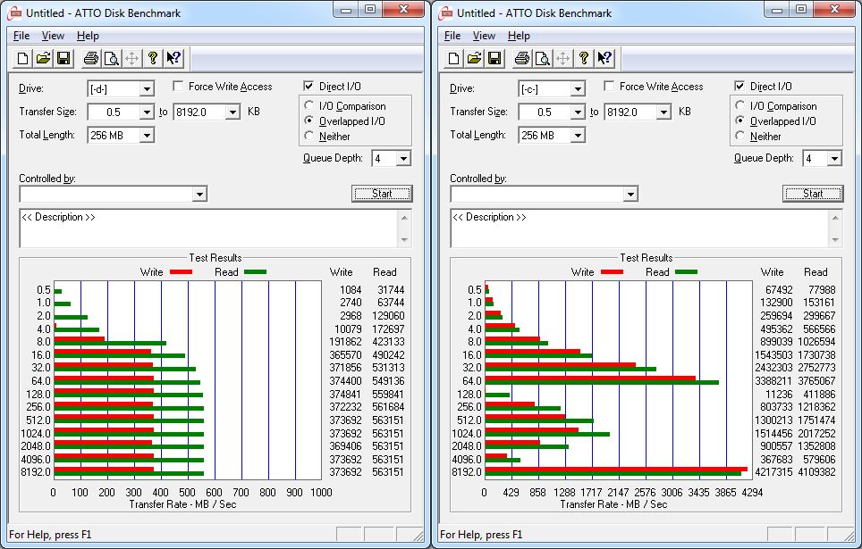This screenshot has width=862, height=549.
Task: Print preview icon in right window toolbar
Action: pos(543,58)
